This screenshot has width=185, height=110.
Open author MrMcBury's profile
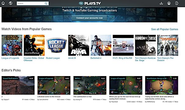pyautogui.click(x=151, y=102)
